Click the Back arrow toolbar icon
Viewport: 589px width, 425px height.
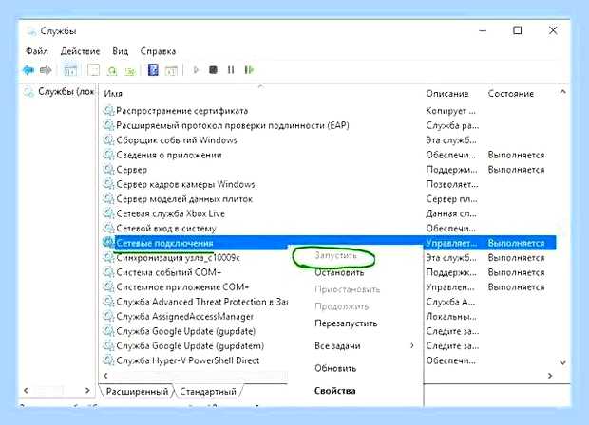(28, 70)
